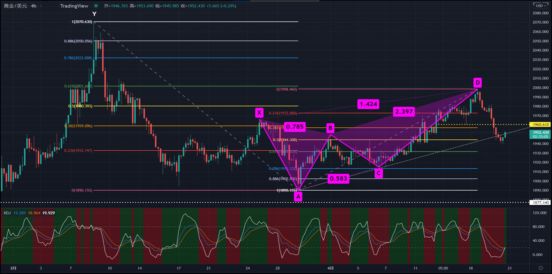Click the 40.000 KDJ axis label
This screenshot has width=552, height=274.
tap(538, 241)
